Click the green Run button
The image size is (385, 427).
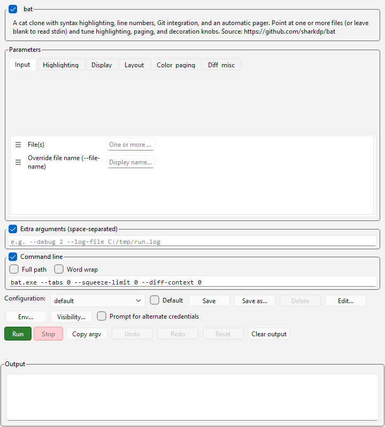tap(18, 334)
